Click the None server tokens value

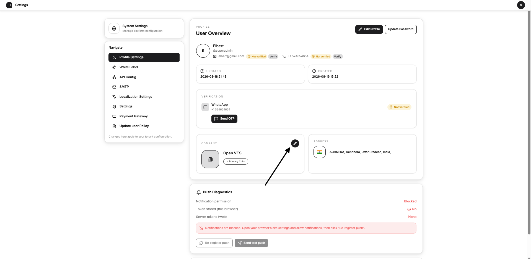(x=412, y=217)
